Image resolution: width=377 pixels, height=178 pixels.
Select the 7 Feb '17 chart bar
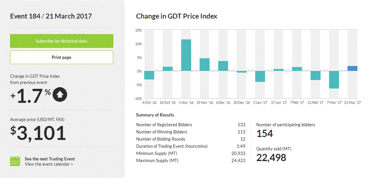tap(297, 69)
